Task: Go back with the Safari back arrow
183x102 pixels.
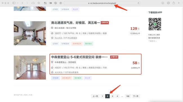Action: (x=22, y=3)
